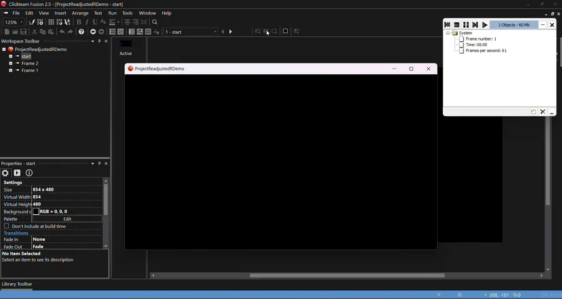562x299 pixels.
Task: Collapse the ProjectReadjustedRDemo tree node
Action: pos(4,49)
